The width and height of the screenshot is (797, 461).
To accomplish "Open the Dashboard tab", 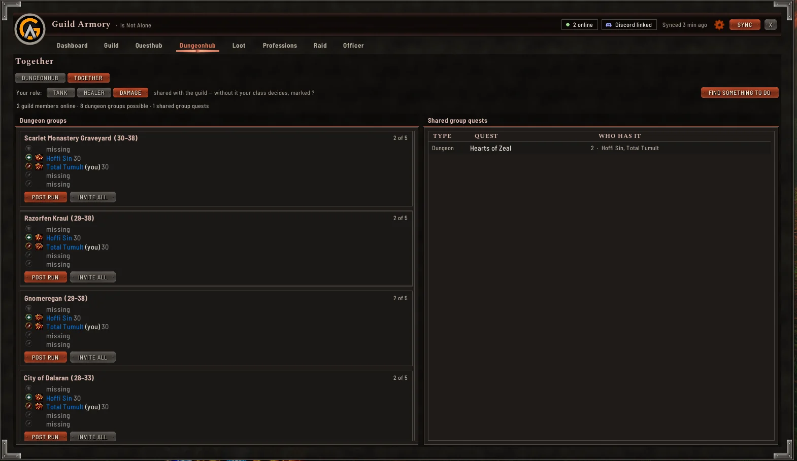I will 72,46.
